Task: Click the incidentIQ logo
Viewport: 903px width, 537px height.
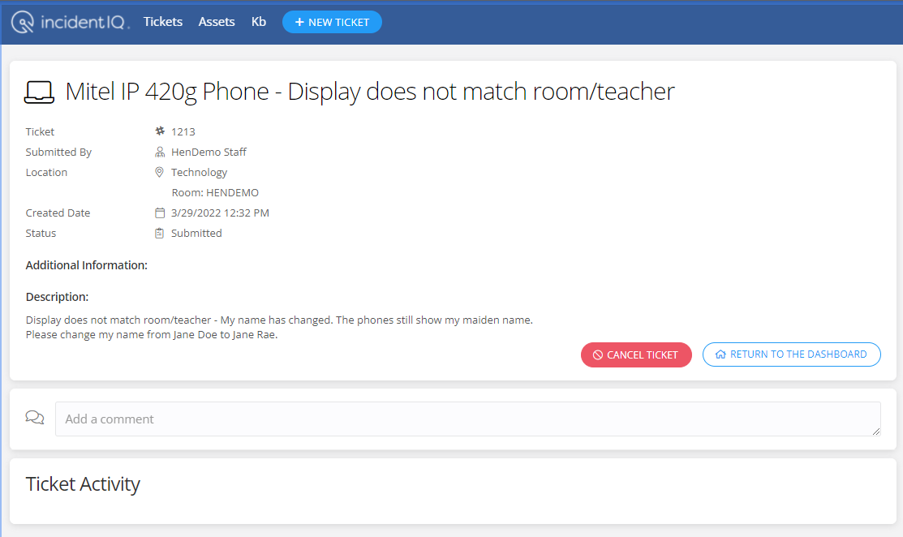Action: point(71,22)
